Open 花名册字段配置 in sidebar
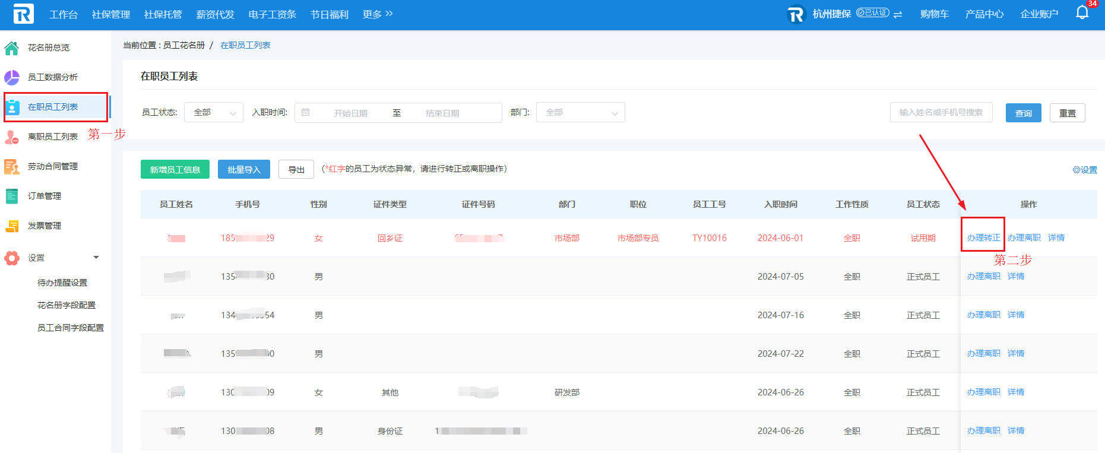Screen dimensions: 1105x453 [67, 305]
